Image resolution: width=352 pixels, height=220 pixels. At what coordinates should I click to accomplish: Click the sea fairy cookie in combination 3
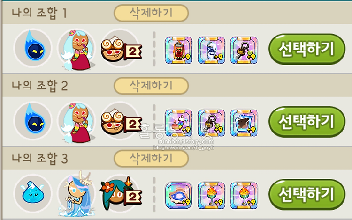pyautogui.click(x=76, y=194)
